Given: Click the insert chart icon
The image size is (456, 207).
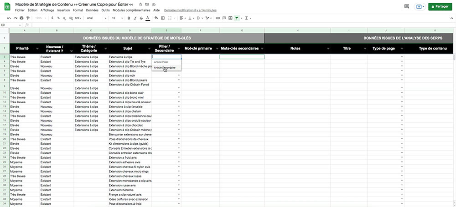Looking at the screenshot, I should pyautogui.click(x=230, y=18).
